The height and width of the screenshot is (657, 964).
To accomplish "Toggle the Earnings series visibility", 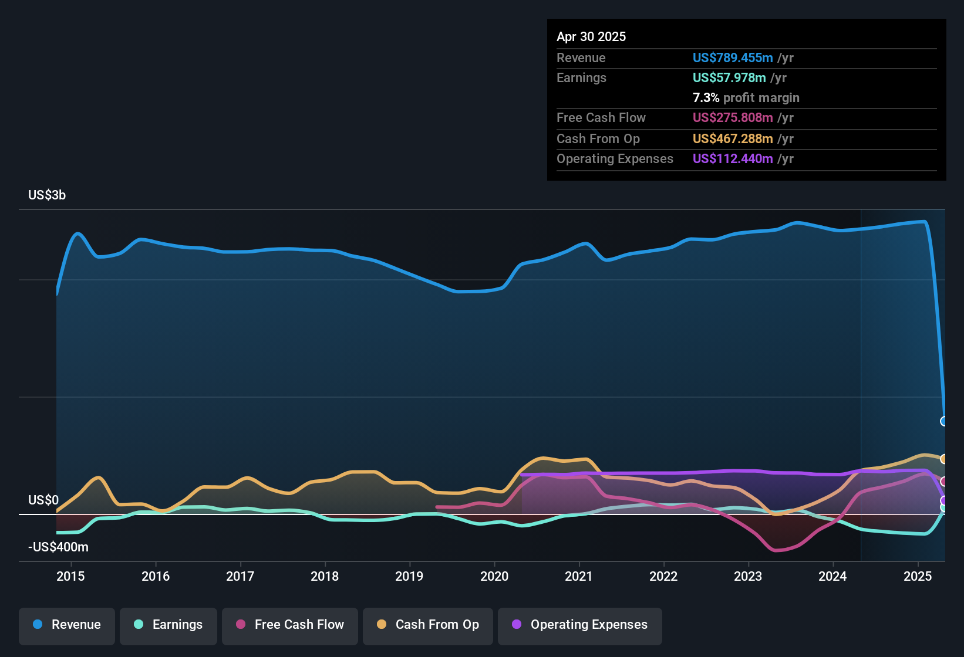I will click(x=168, y=625).
